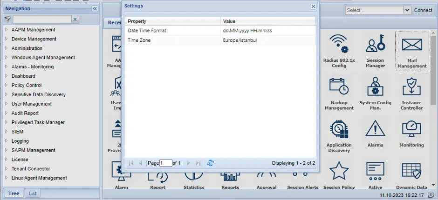Go to previous page in Settings
The image size is (438, 200).
pos(141,163)
